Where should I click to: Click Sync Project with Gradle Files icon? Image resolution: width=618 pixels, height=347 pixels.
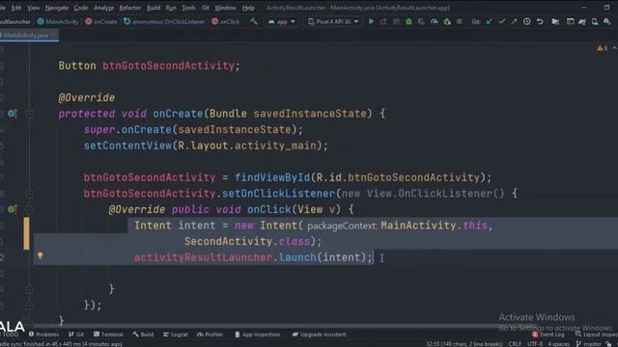[582, 21]
